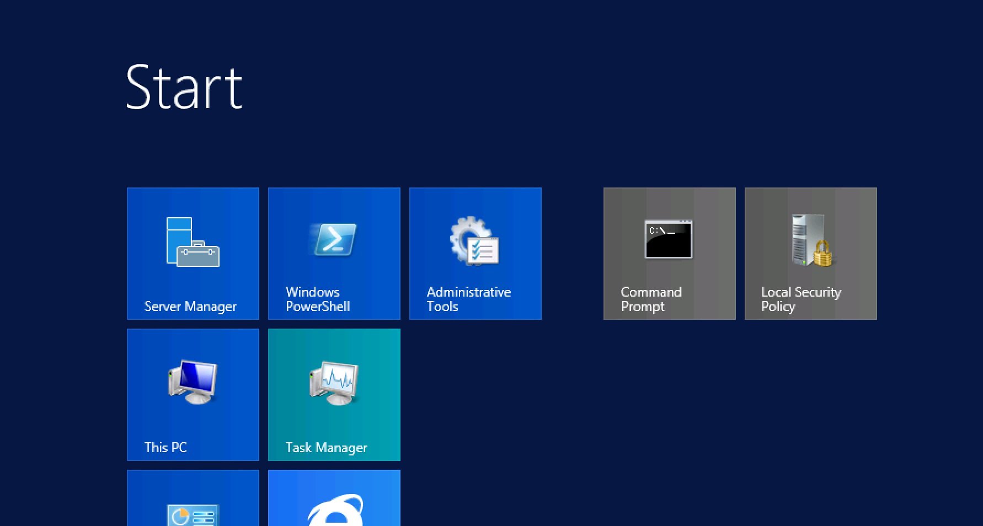This screenshot has height=526, width=983.
Task: Open the Server Manager tile
Action: 193,254
